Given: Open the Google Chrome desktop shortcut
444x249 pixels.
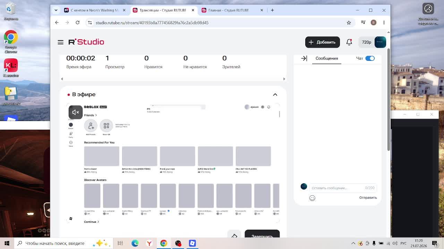Looking at the screenshot, I should [x=11, y=42].
